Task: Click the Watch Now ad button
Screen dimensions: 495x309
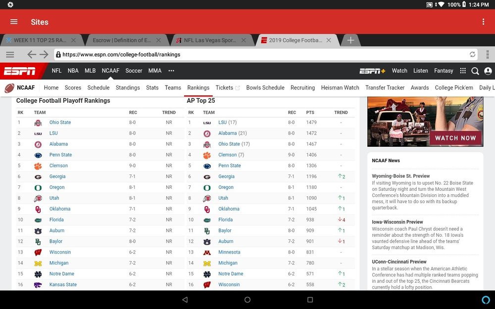Action: click(455, 138)
